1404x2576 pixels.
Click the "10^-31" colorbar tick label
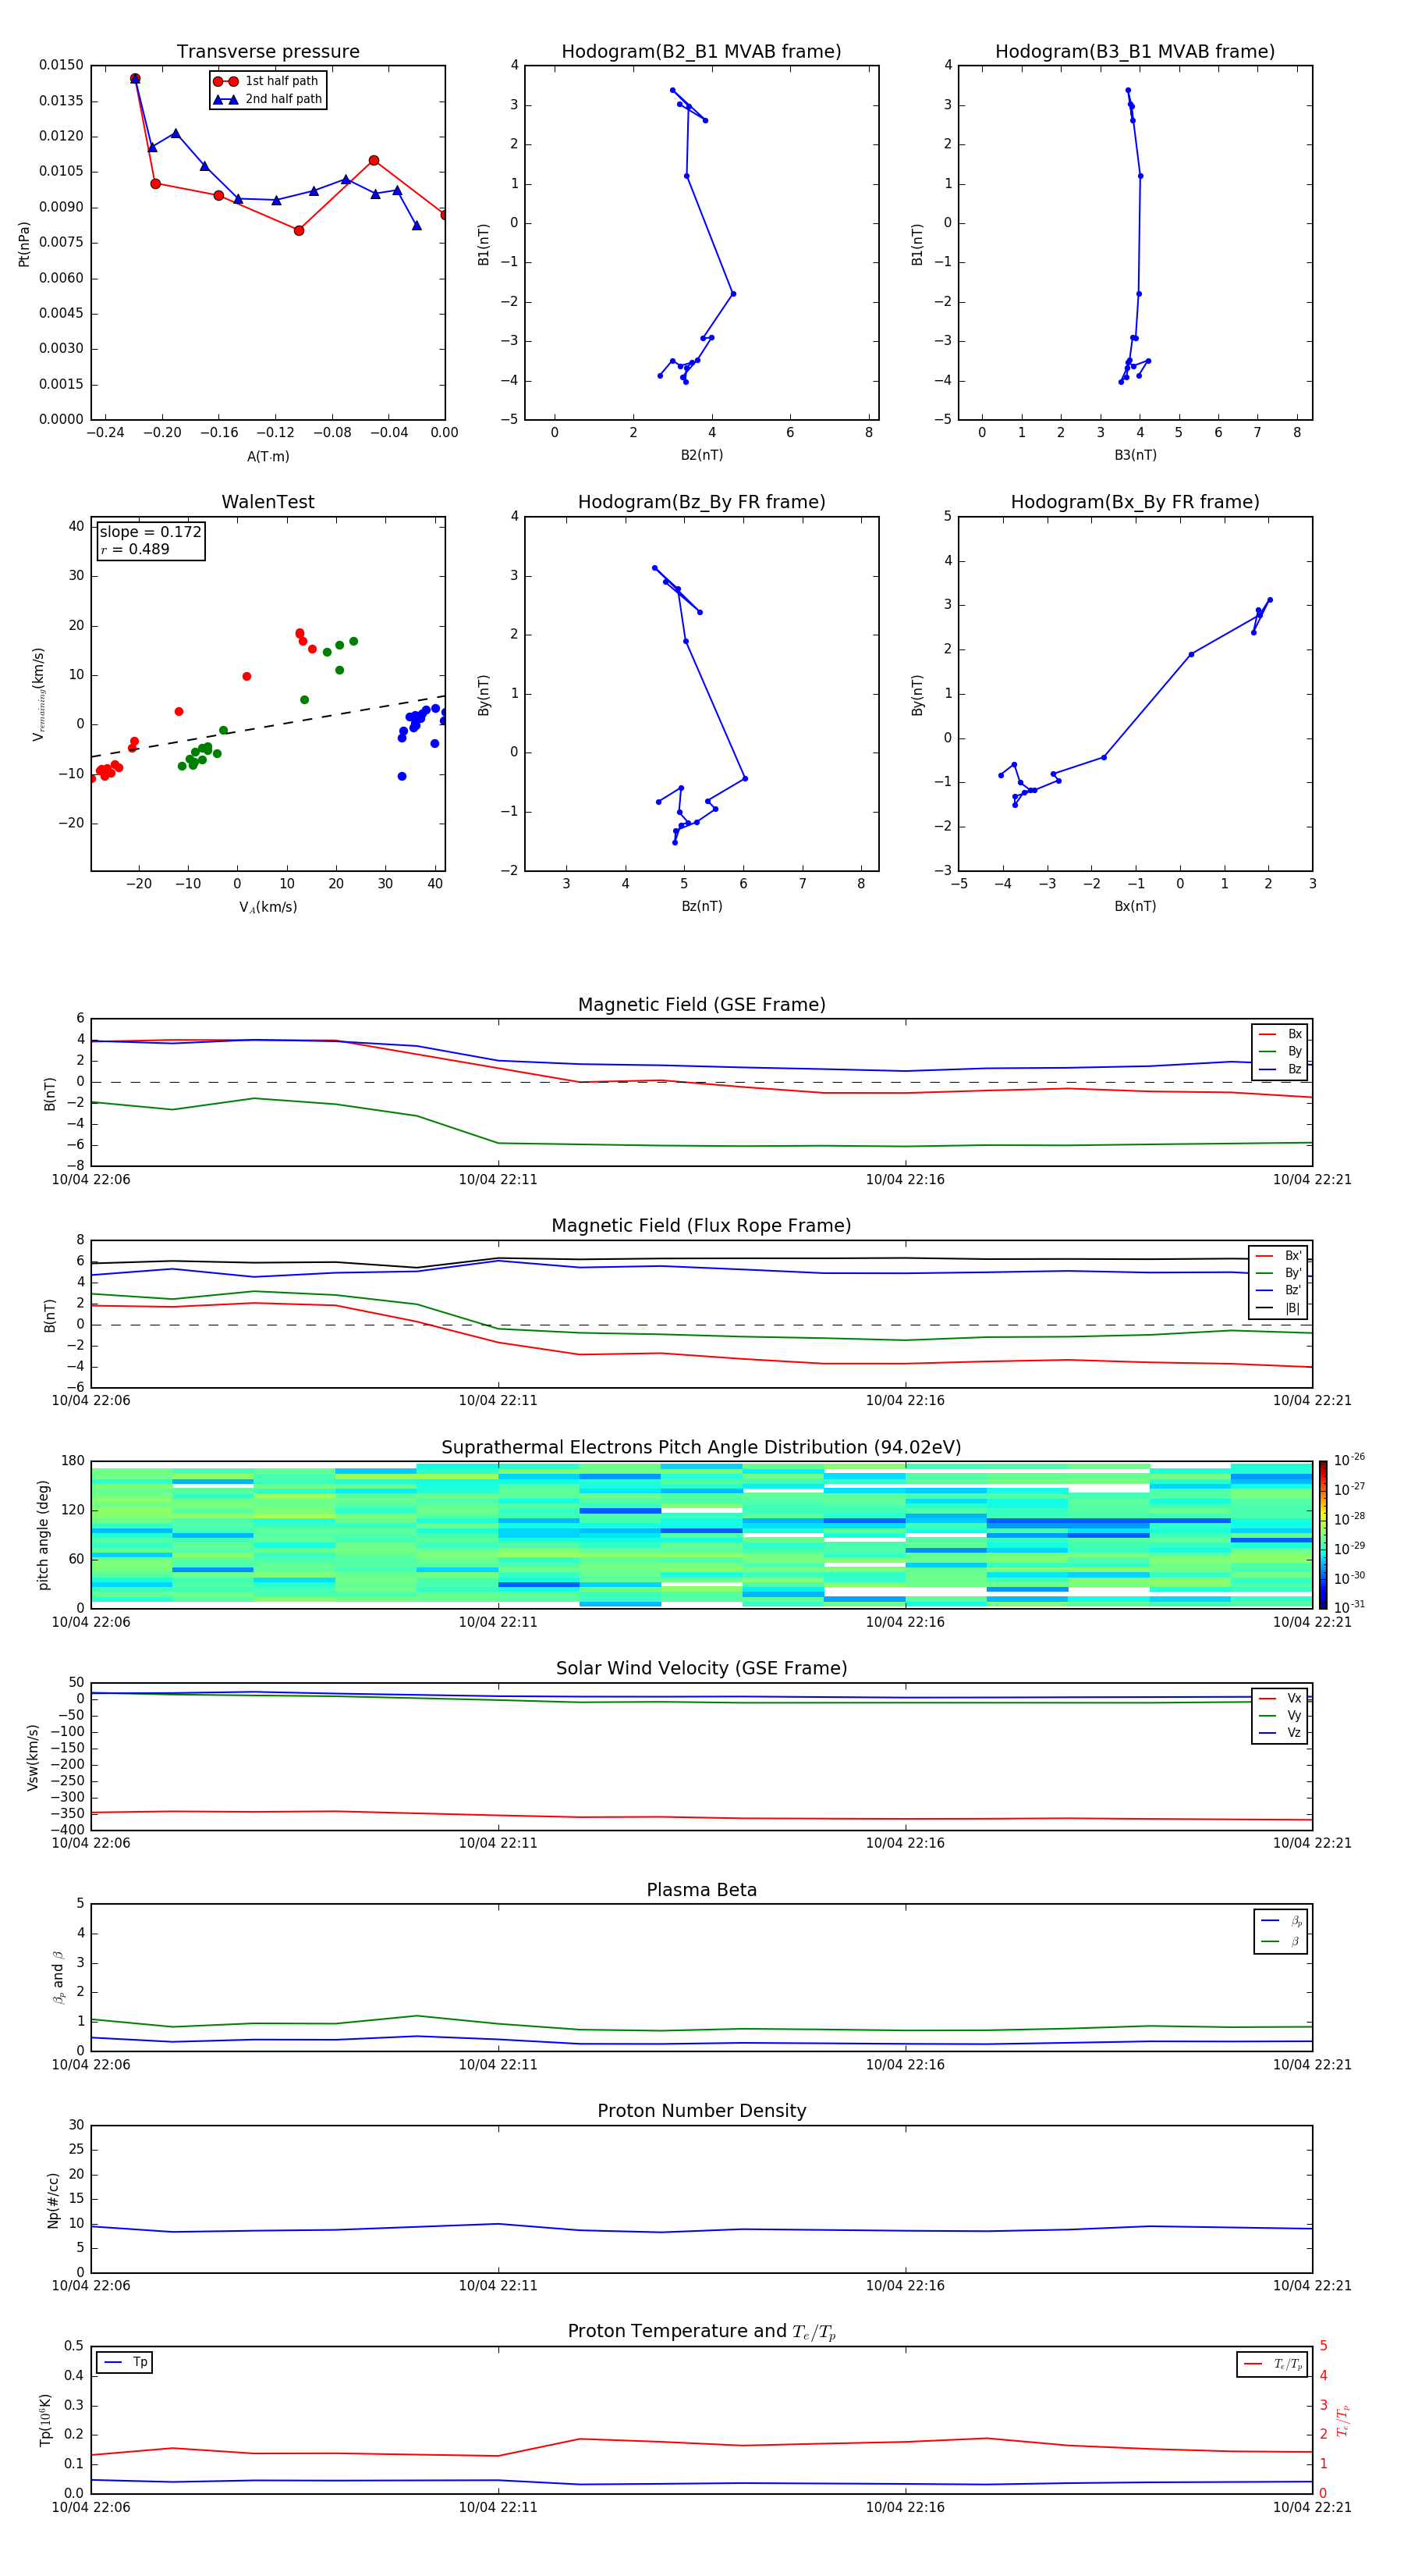[1349, 1607]
